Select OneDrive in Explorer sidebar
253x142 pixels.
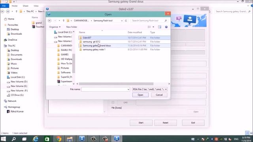(x=11, y=40)
